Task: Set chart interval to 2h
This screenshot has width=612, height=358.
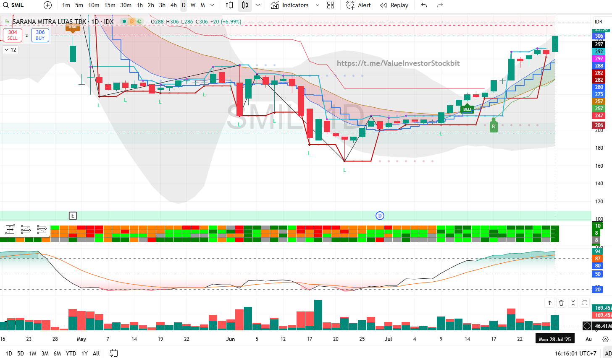Action: [151, 5]
